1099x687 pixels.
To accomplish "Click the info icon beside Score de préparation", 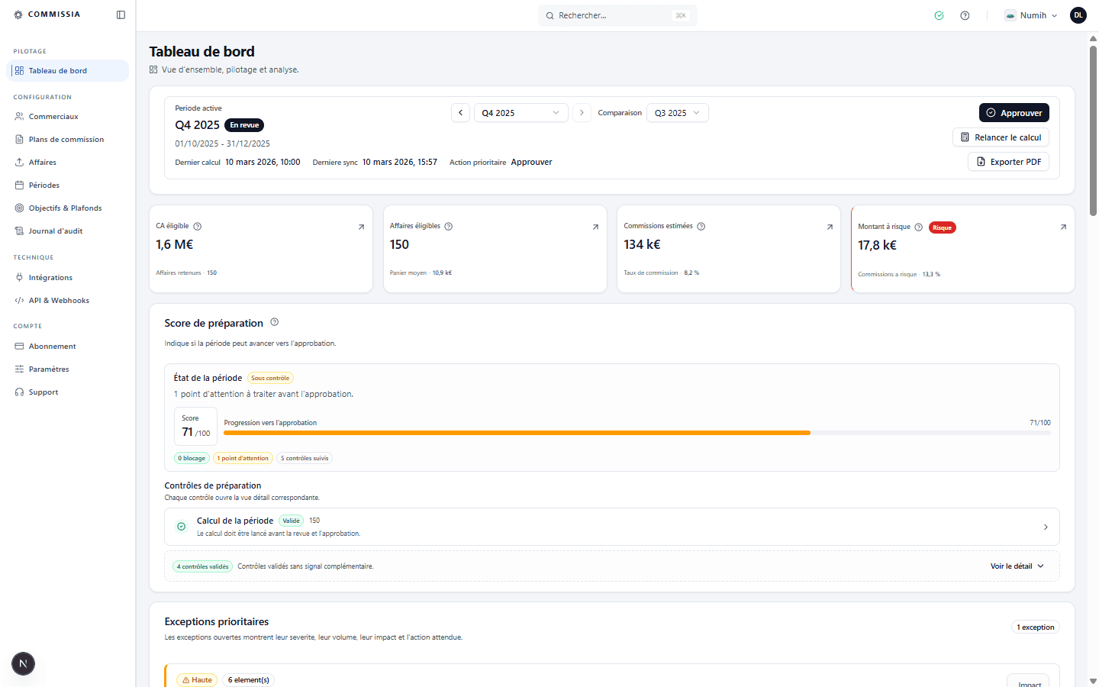I will click(274, 322).
